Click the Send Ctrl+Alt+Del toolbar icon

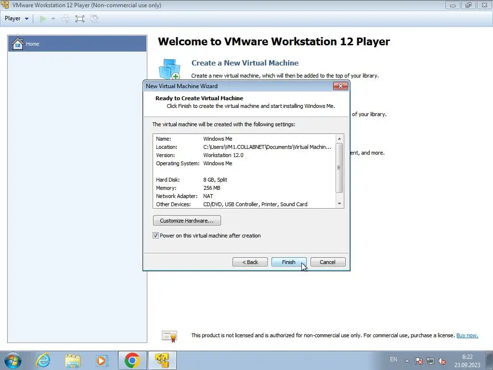pyautogui.click(x=65, y=19)
